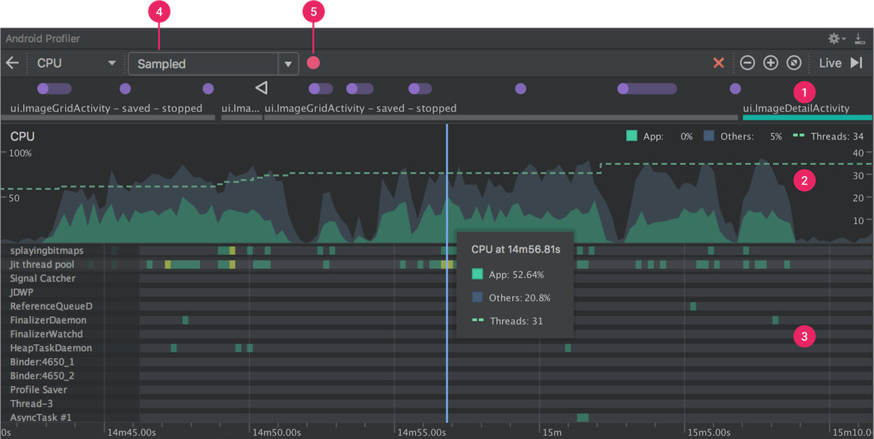
Task: Click the green App legend color swatch
Action: [632, 136]
